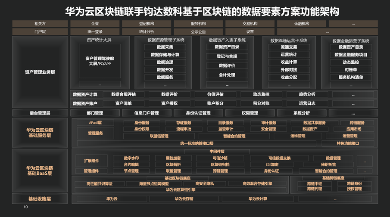Click the 价值评估 box
Viewport: 390px width, 217px height.
(x=215, y=94)
